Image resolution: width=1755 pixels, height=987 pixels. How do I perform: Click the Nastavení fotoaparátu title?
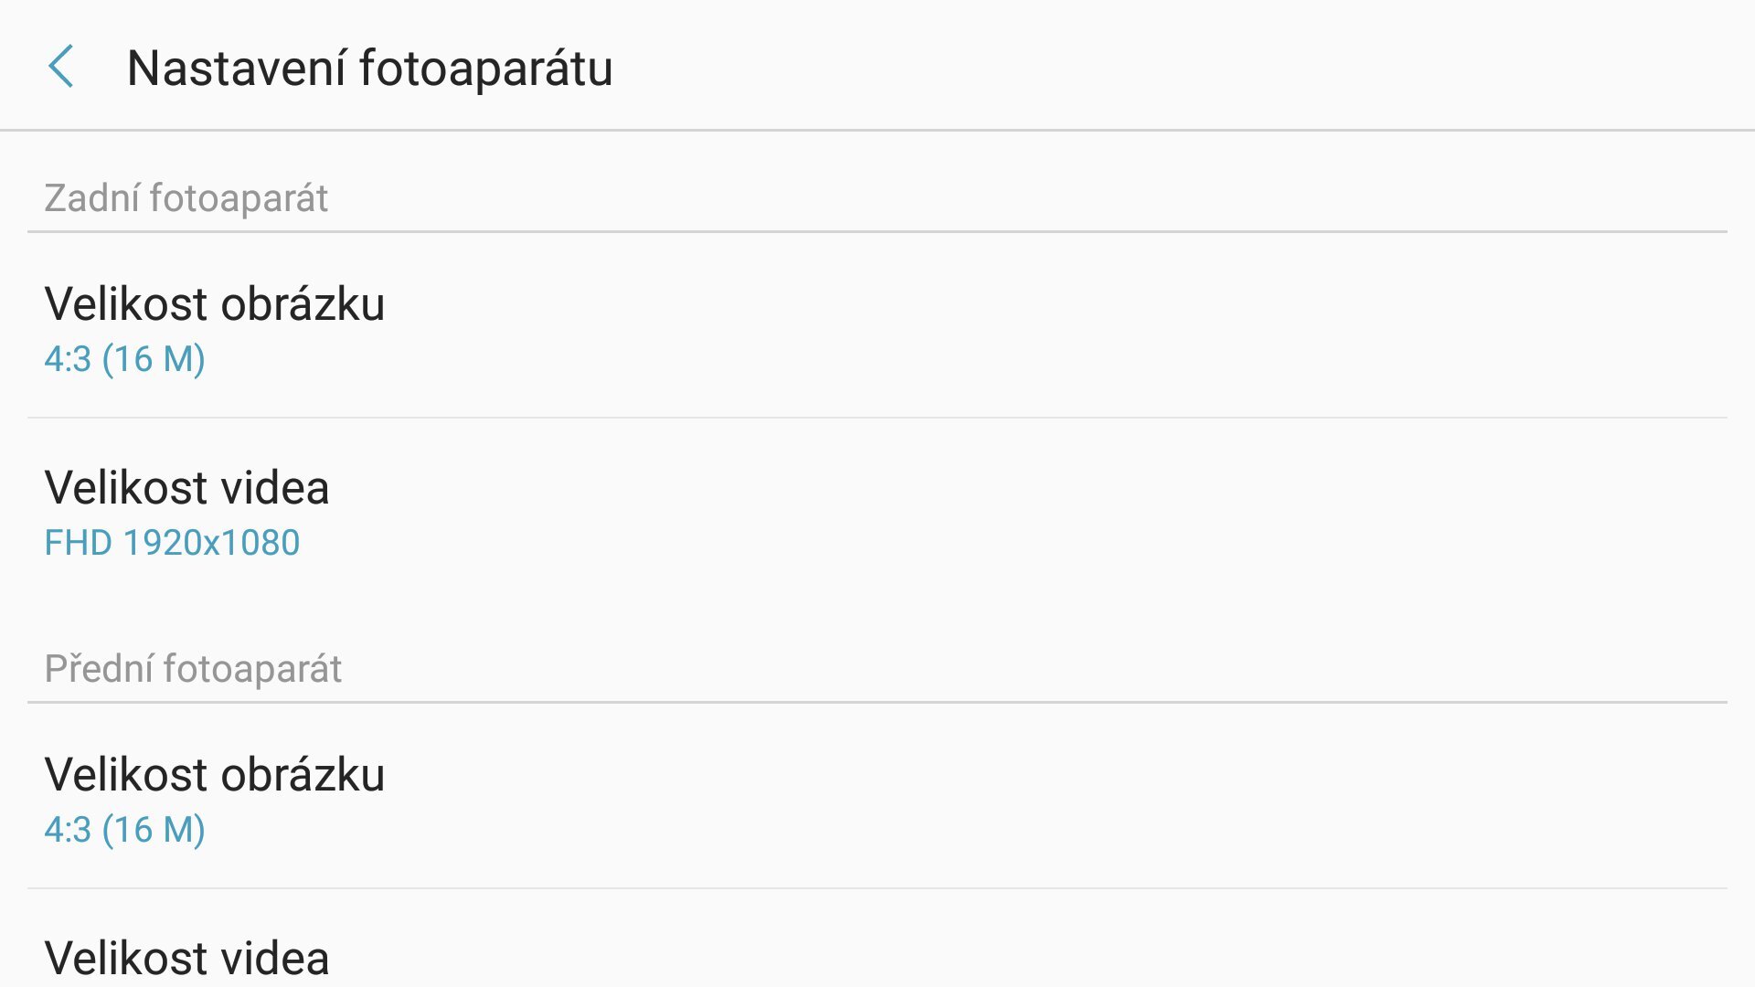point(369,68)
